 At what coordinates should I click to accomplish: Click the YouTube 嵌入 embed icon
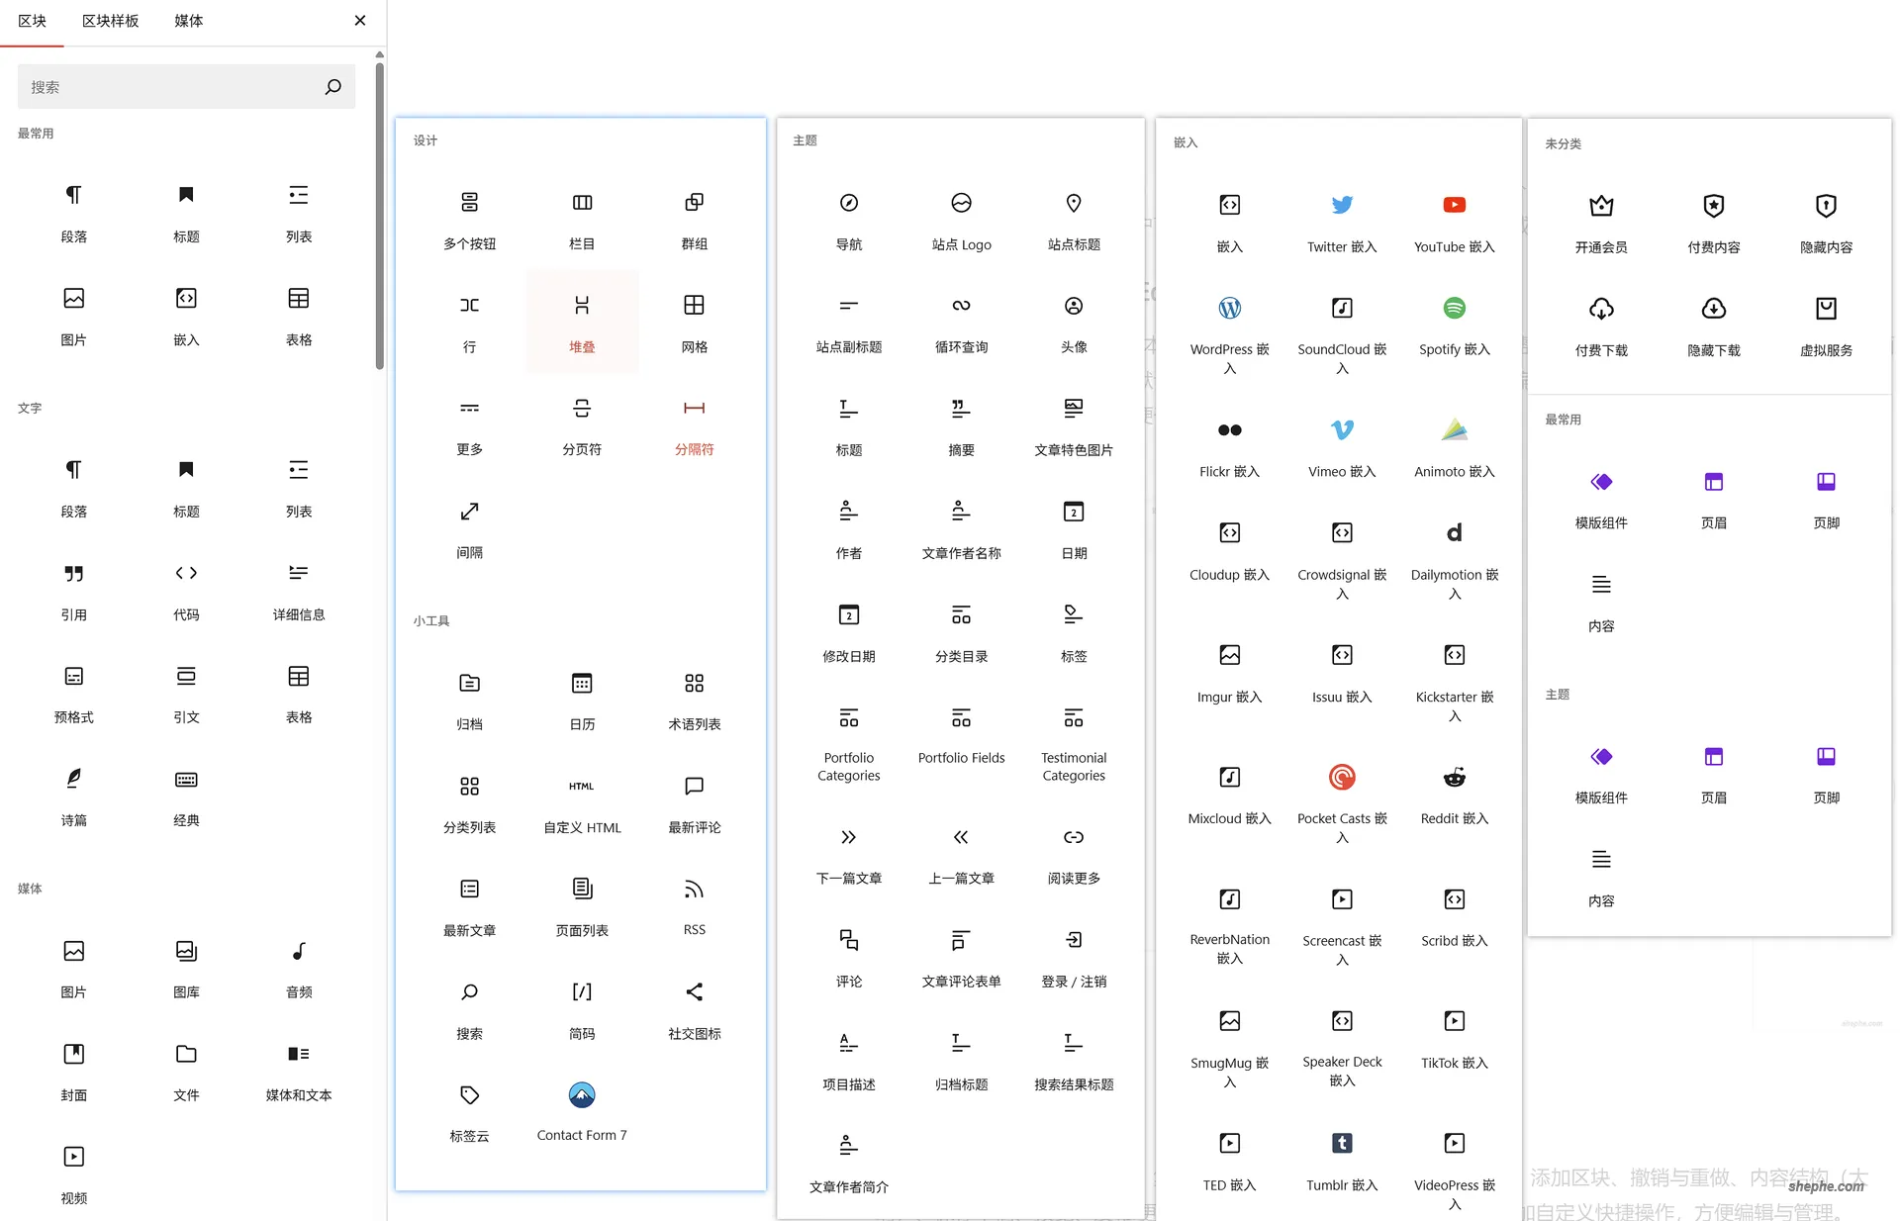[x=1454, y=205]
